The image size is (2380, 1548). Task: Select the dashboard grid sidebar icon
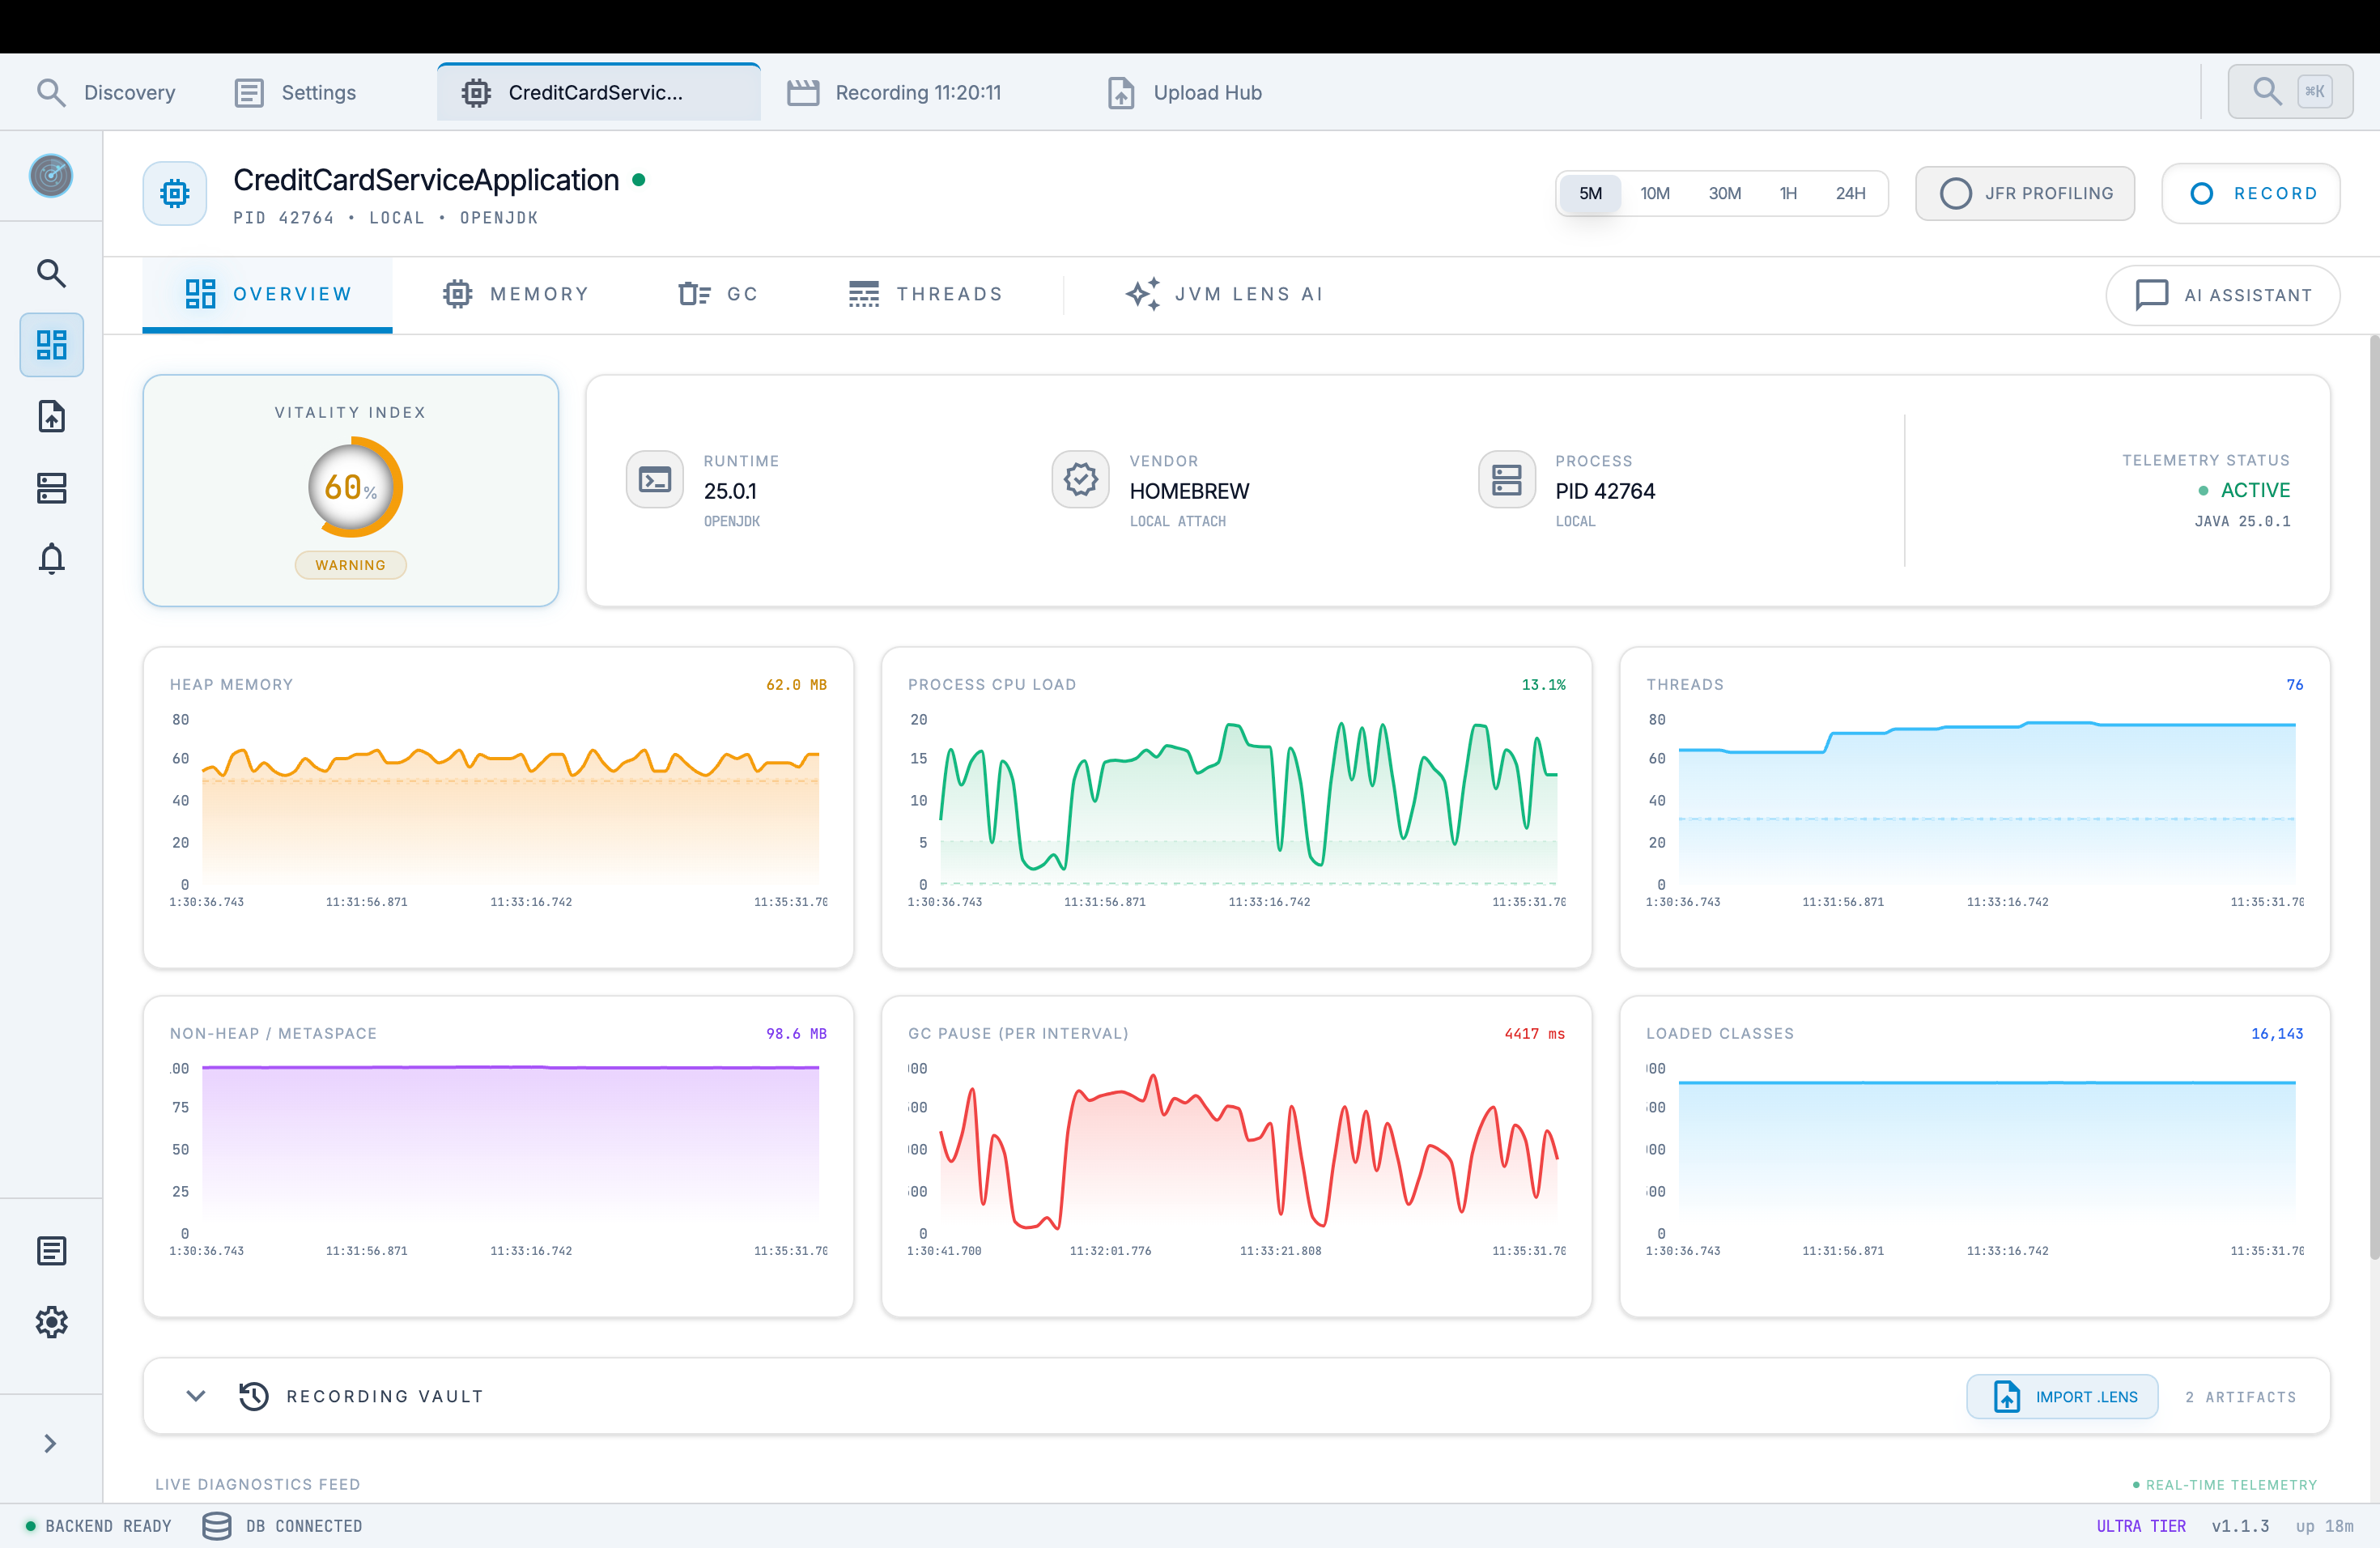click(51, 345)
